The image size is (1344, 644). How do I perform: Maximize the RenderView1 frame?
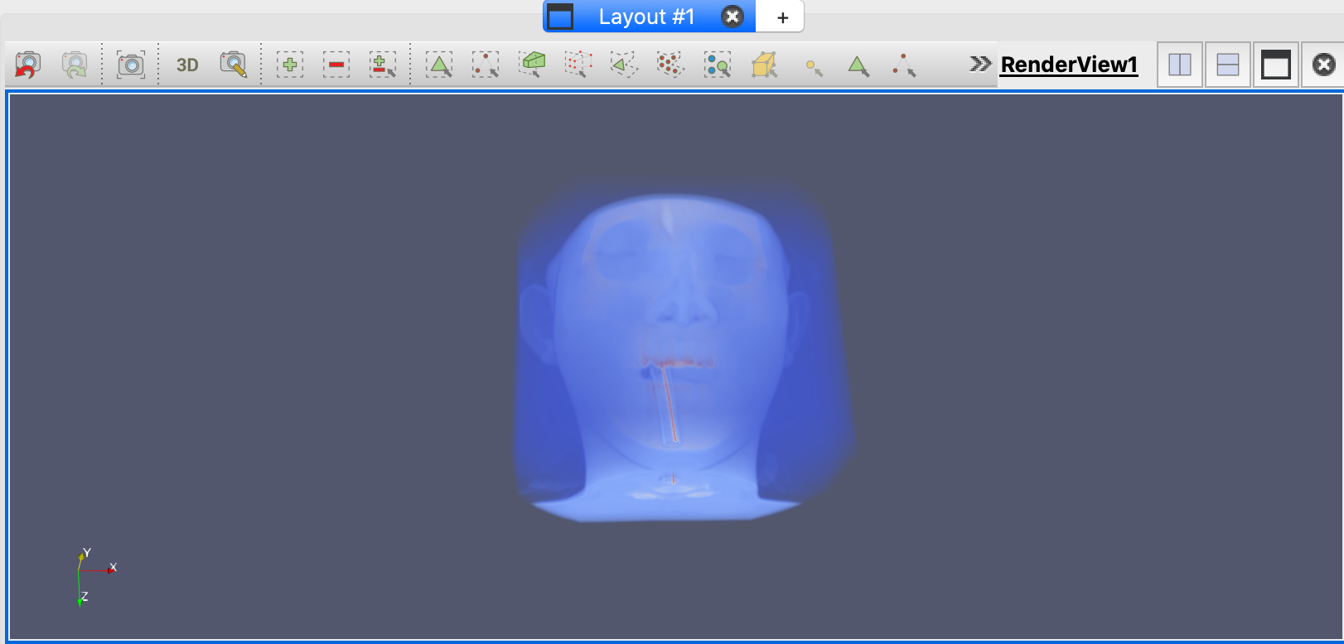pos(1276,65)
